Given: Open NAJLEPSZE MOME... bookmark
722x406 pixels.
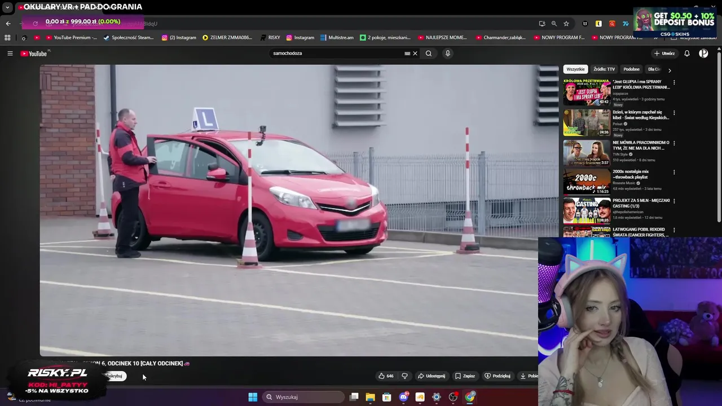Looking at the screenshot, I should [442, 38].
